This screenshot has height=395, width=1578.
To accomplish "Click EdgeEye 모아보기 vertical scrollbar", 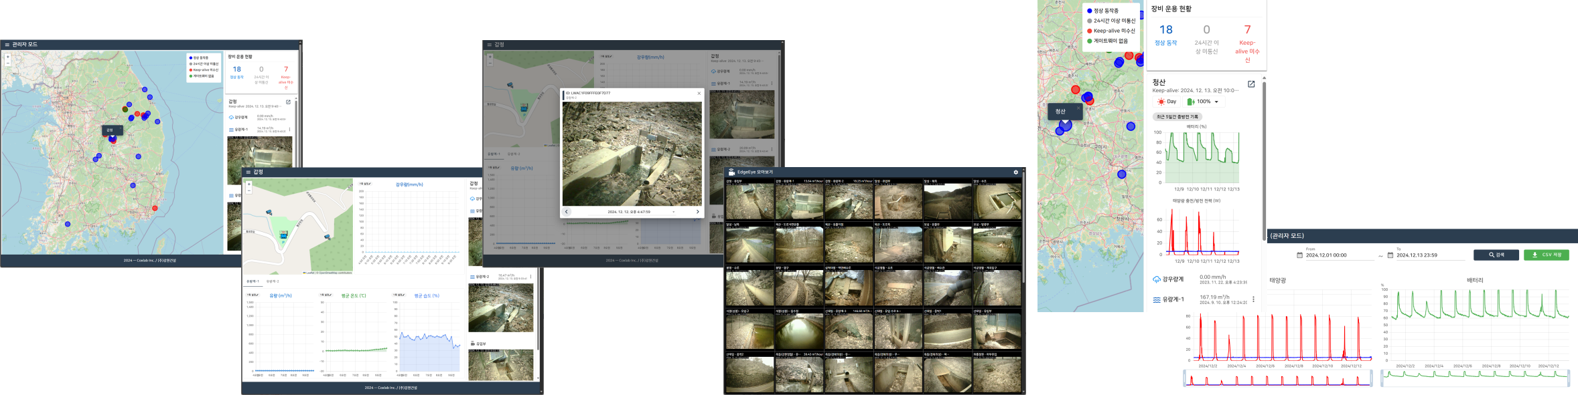I will point(1023,227).
